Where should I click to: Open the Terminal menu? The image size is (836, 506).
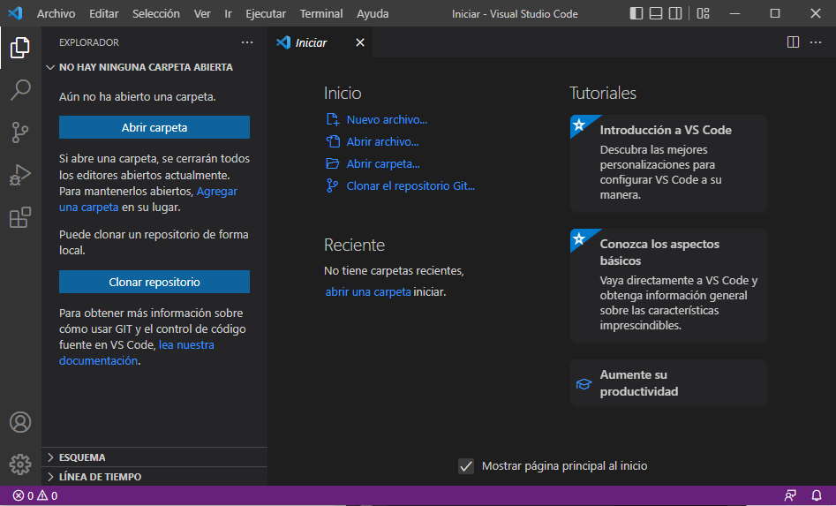[x=321, y=13]
